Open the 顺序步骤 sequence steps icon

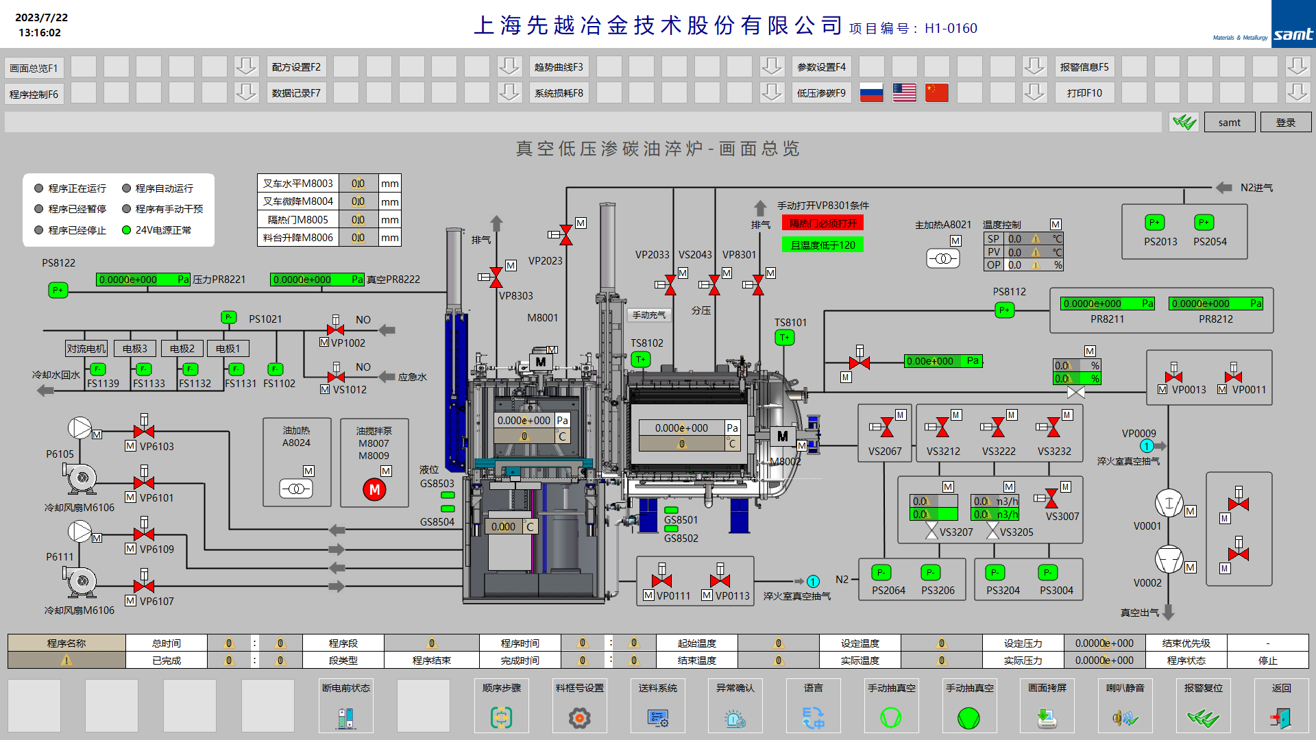(x=502, y=717)
